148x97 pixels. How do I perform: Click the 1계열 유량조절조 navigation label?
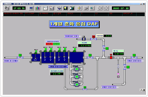[135, 61]
